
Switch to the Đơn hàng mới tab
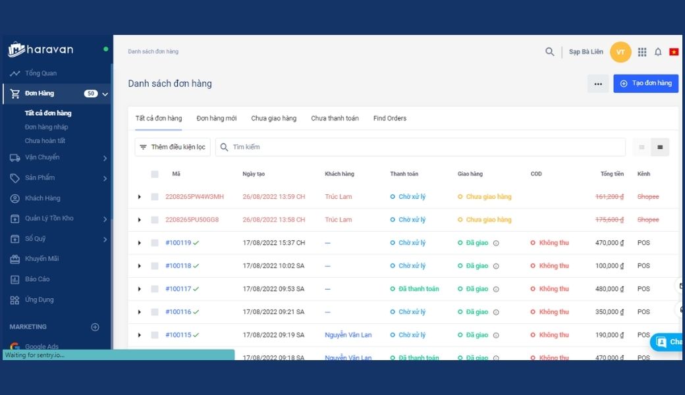216,118
